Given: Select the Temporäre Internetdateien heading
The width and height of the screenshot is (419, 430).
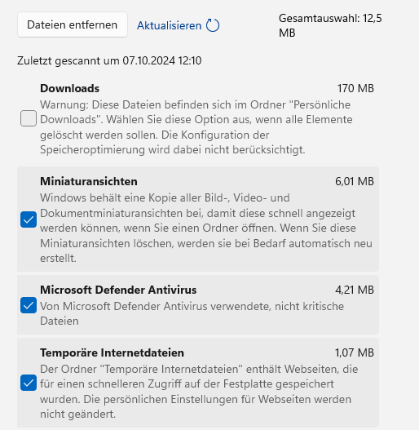Looking at the screenshot, I should pos(112,352).
